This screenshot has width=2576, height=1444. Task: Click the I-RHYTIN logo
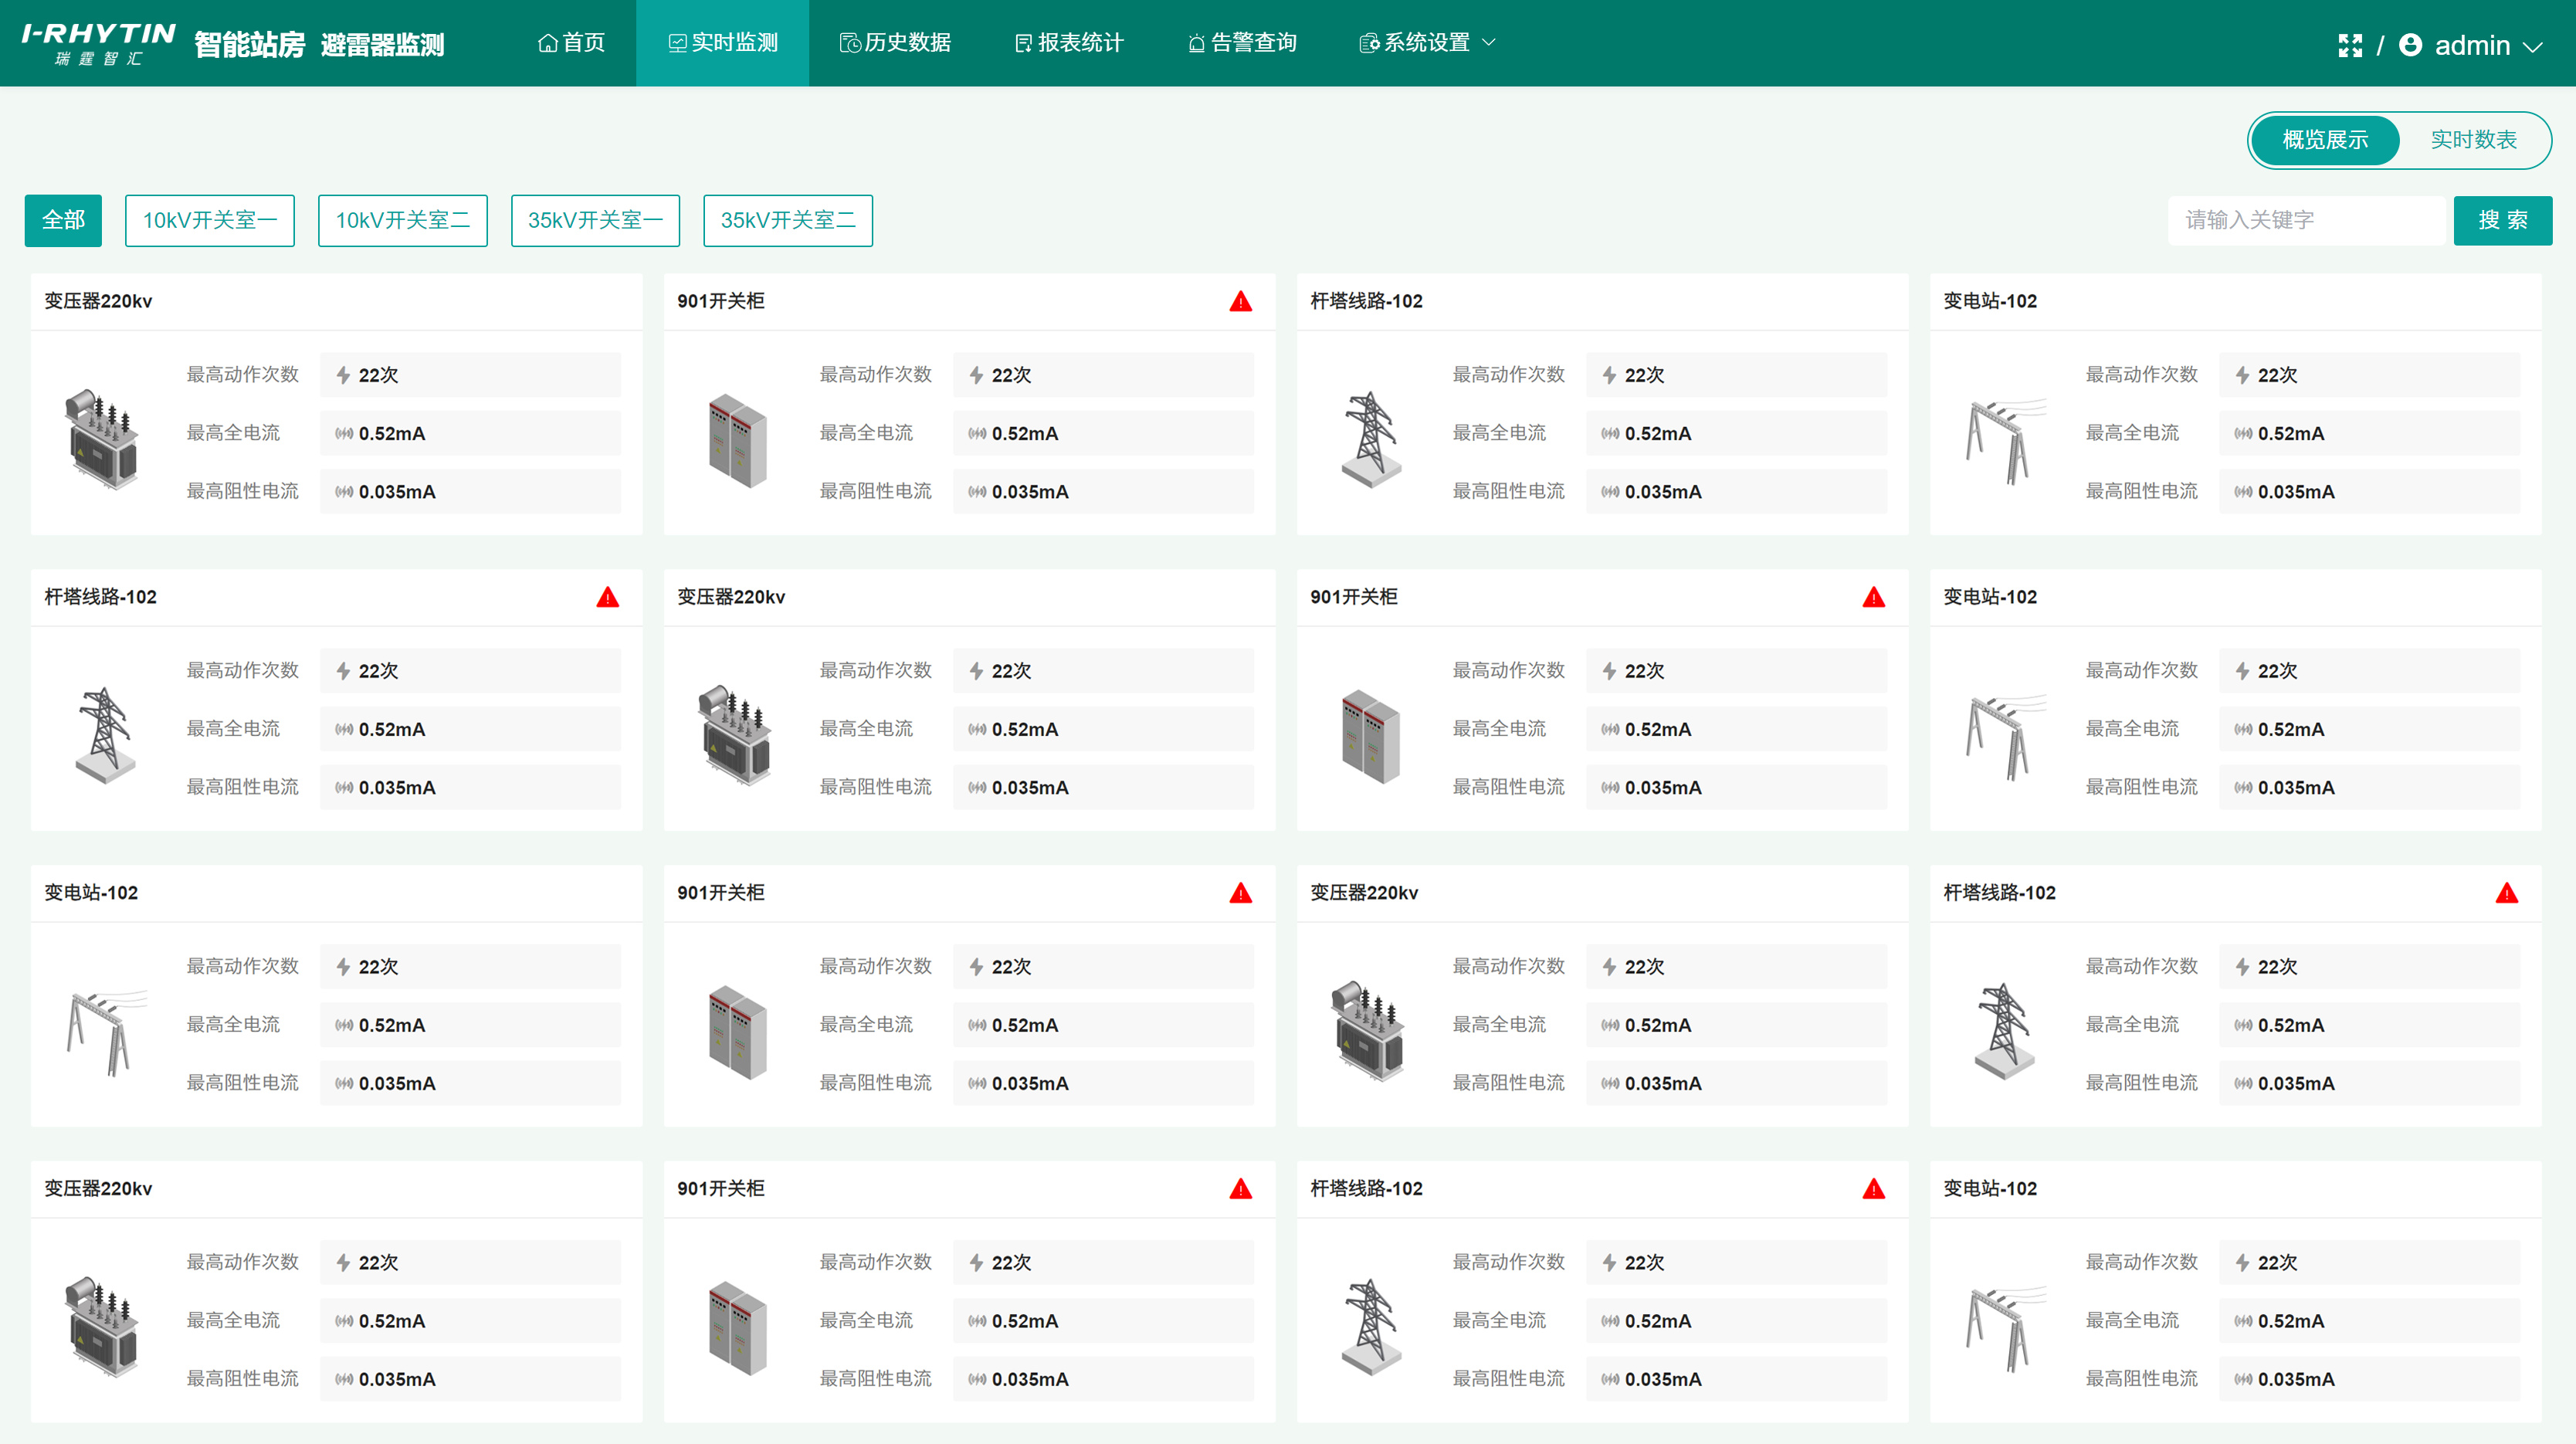tap(98, 44)
